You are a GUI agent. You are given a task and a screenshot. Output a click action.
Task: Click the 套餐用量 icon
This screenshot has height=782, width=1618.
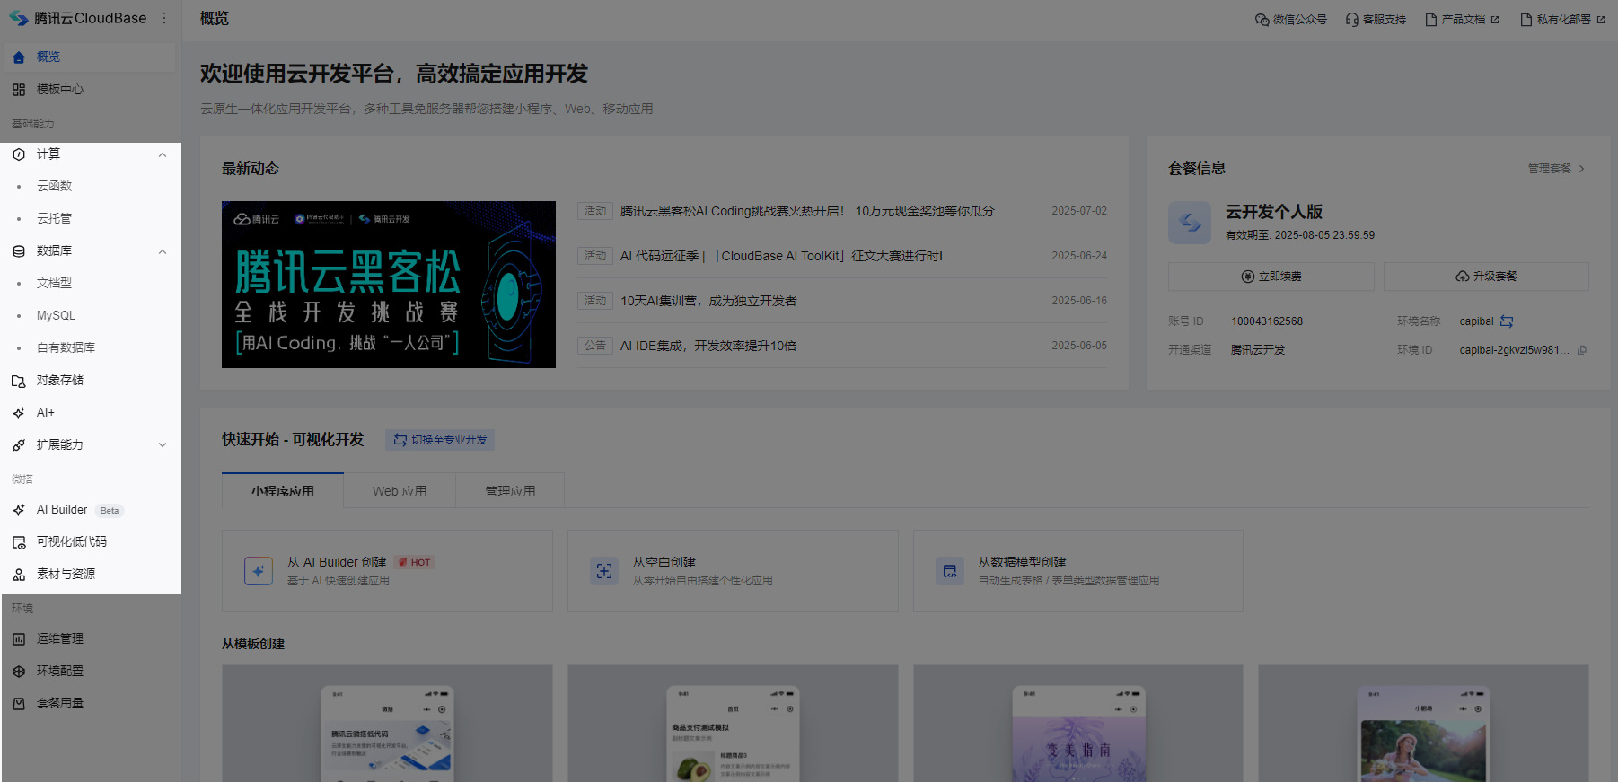19,703
